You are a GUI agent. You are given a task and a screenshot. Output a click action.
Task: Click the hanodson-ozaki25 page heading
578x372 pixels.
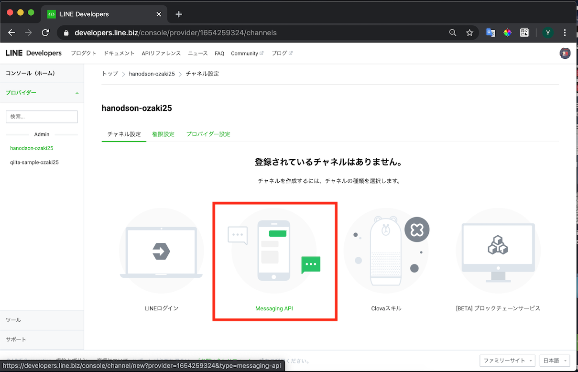pos(137,108)
